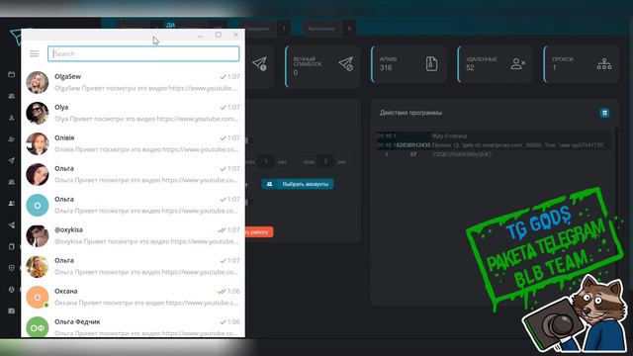Image resolution: width=633 pixels, height=356 pixels.
Task: Click OlgaSew's profile photo
Action: pos(38,82)
